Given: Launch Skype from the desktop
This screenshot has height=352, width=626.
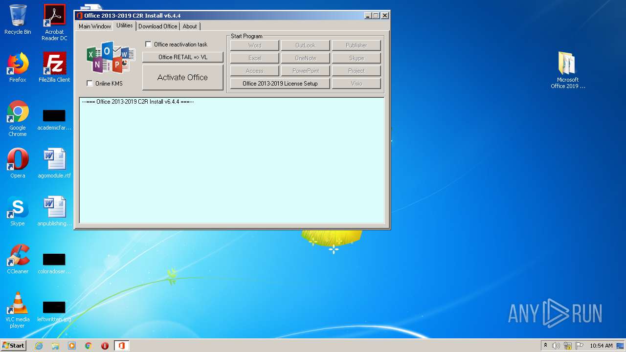Looking at the screenshot, I should click(18, 211).
